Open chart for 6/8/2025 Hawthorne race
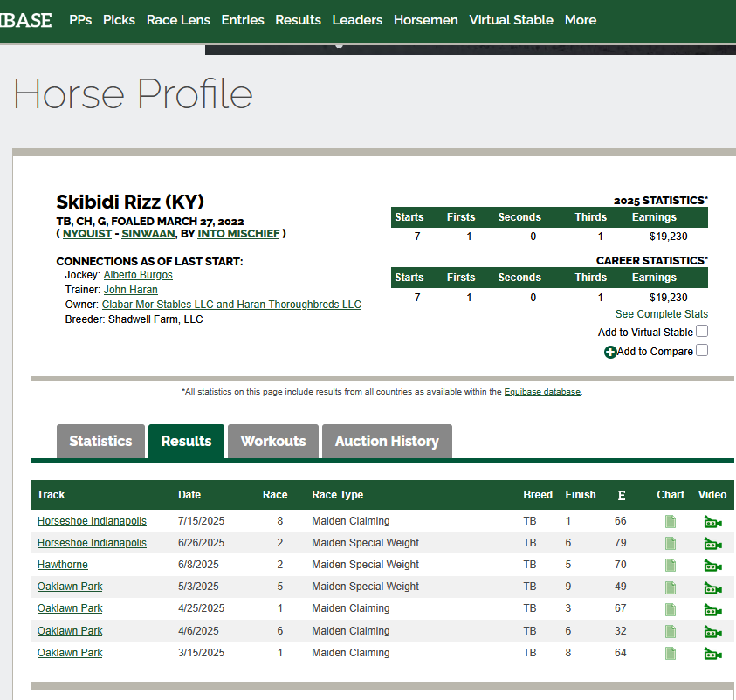Image resolution: width=736 pixels, height=700 pixels. (x=671, y=565)
